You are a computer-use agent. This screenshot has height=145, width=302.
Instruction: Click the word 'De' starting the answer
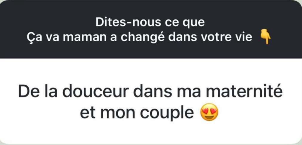[27, 92]
